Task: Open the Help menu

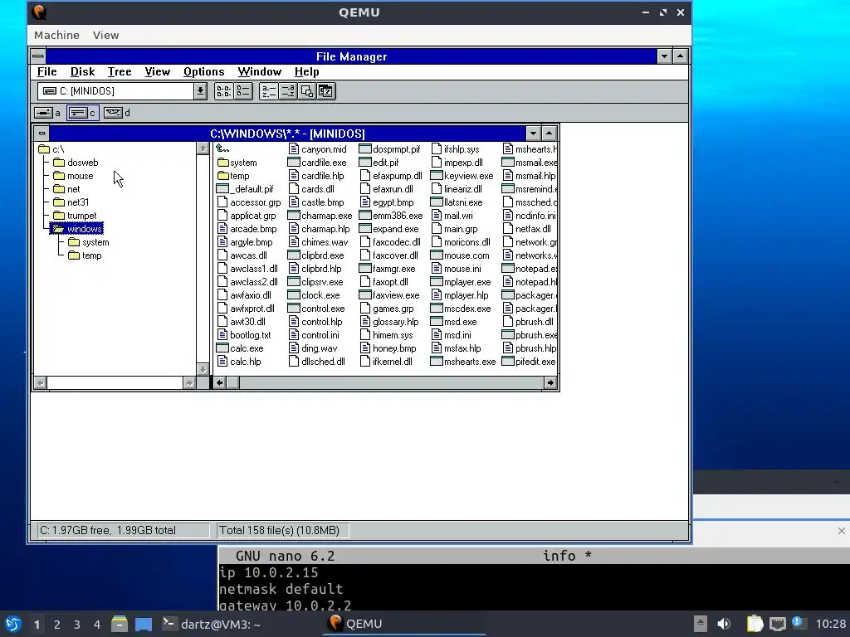Action: (307, 71)
